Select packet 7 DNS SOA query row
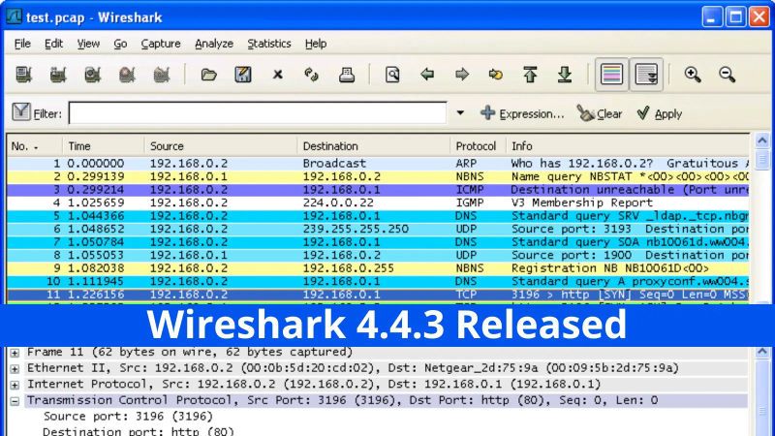Screen dimensions: 775x436 378,241
